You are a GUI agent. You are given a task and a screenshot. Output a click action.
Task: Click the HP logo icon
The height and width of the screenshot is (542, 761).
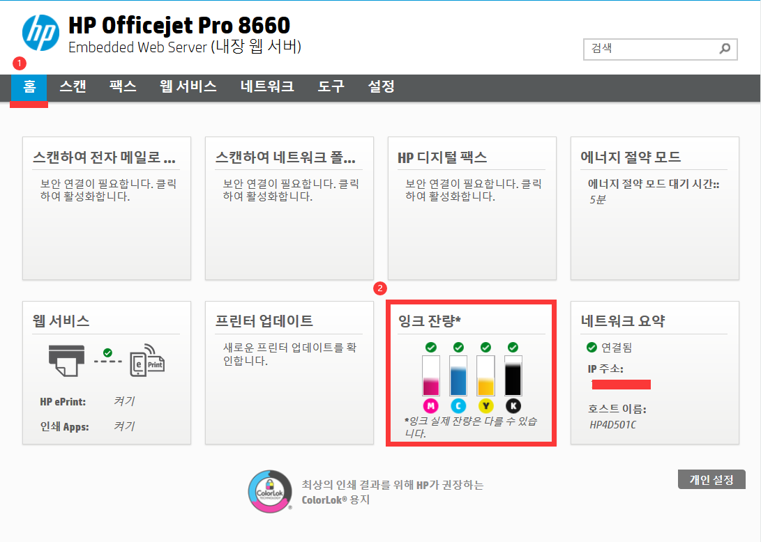click(x=40, y=33)
